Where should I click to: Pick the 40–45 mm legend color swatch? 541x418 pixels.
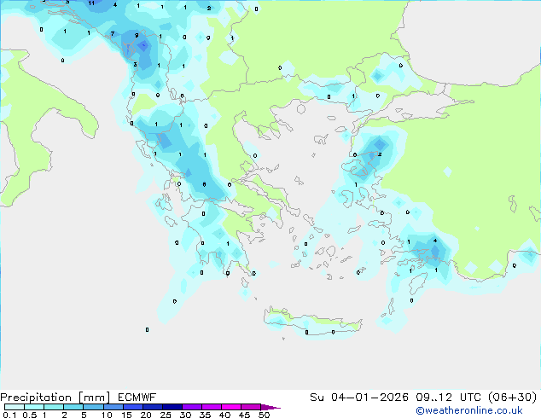231,407
